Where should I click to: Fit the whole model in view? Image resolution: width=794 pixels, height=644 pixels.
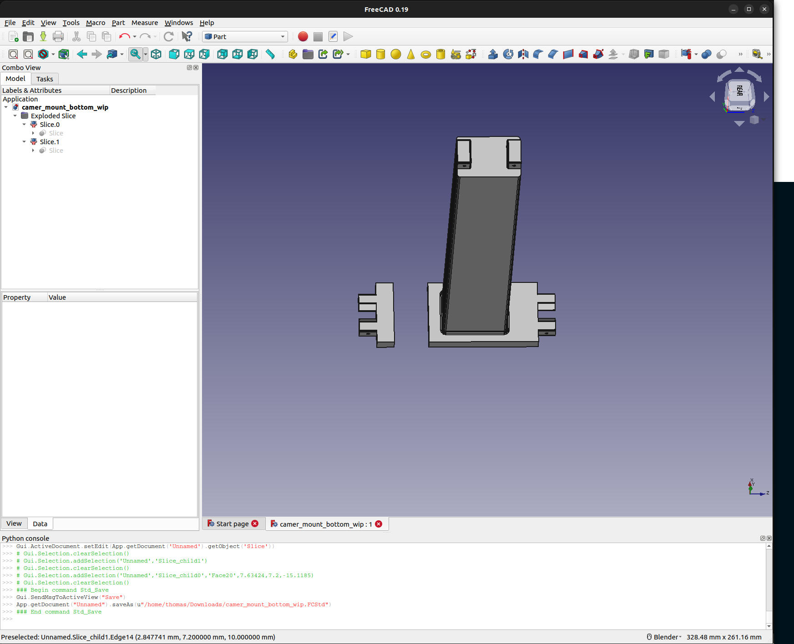(13, 54)
